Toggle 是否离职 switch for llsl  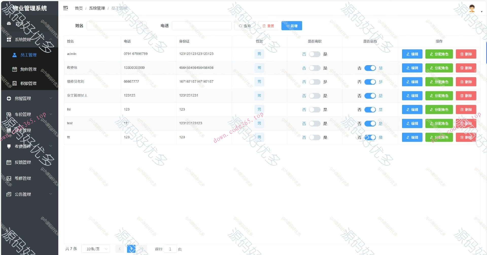click(315, 110)
